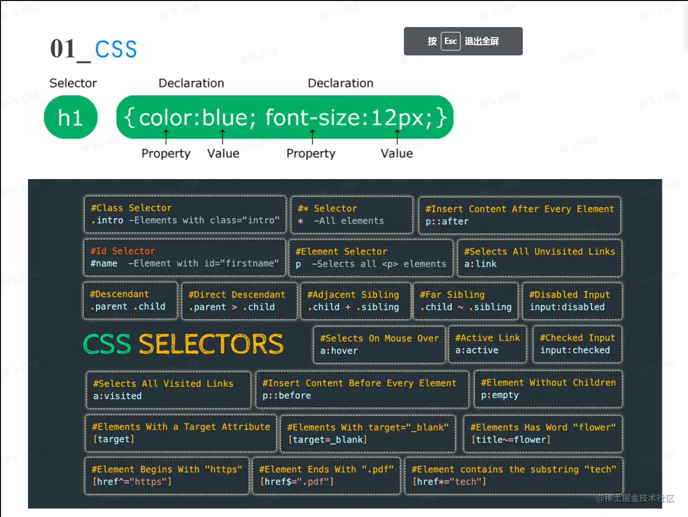
Task: Click the '01_CSS' slide title
Action: (94, 49)
